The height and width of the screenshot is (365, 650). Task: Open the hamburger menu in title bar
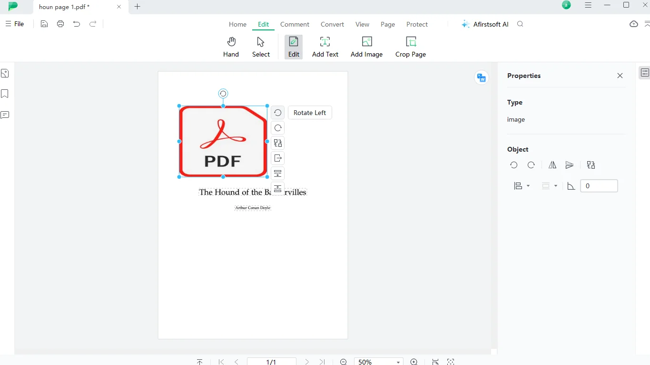pos(588,5)
